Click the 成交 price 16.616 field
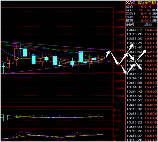Screen dimensions: 158x142 coord(145,7)
